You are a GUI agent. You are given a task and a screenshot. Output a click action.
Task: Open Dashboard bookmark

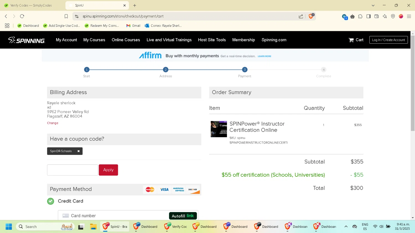point(28,26)
